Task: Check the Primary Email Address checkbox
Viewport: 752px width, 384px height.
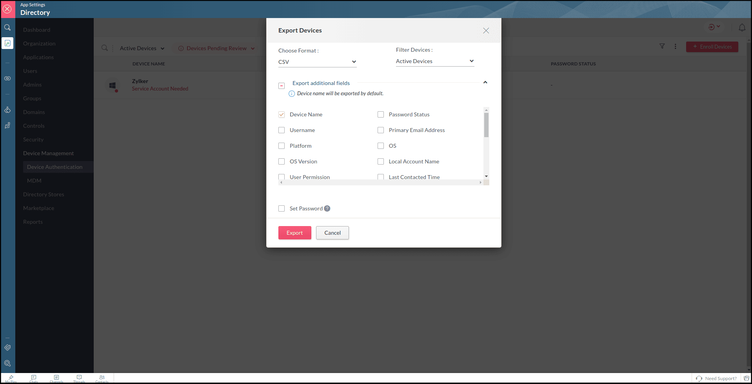Action: point(381,130)
